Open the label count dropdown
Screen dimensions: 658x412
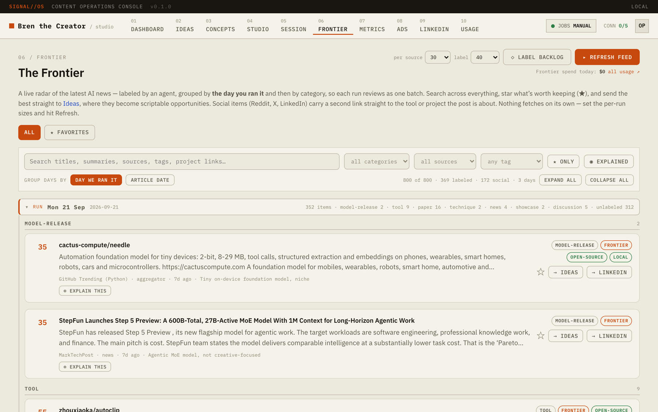pos(485,57)
